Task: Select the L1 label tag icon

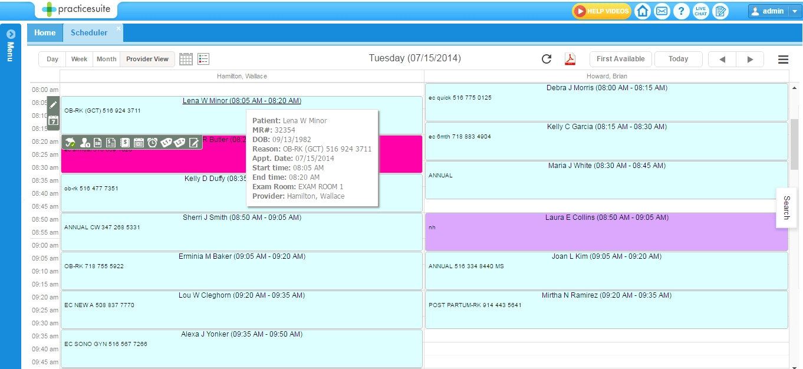Action: (167, 142)
